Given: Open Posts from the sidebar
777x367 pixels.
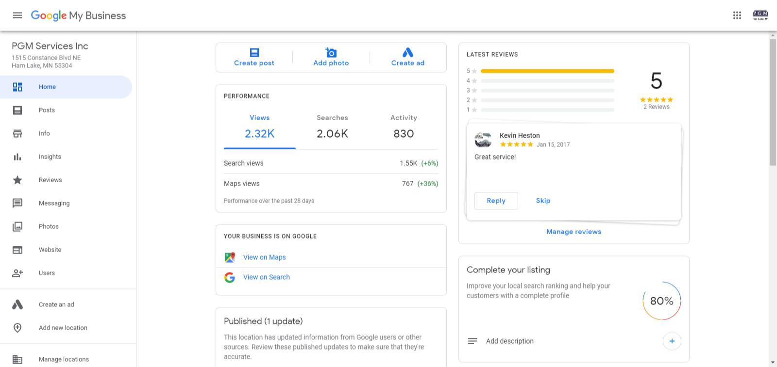Looking at the screenshot, I should 47,110.
